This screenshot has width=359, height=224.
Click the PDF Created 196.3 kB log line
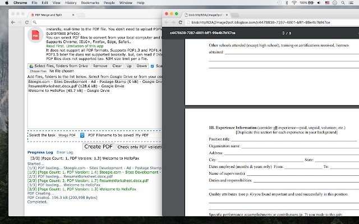coord(62,198)
